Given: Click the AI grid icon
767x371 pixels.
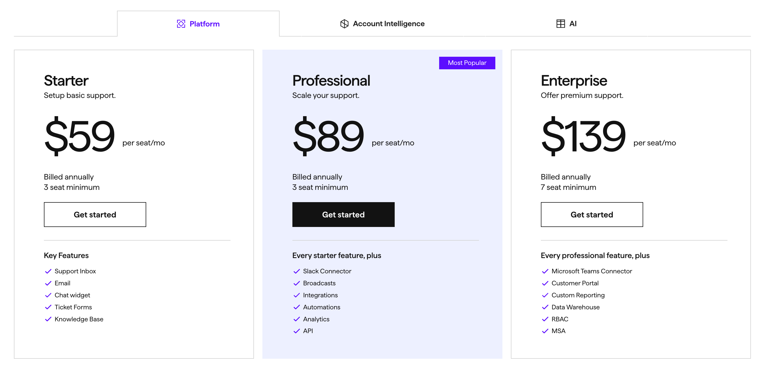Looking at the screenshot, I should pos(561,23).
